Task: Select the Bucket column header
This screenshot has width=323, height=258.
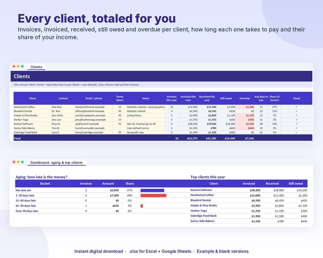Action: coord(45,184)
